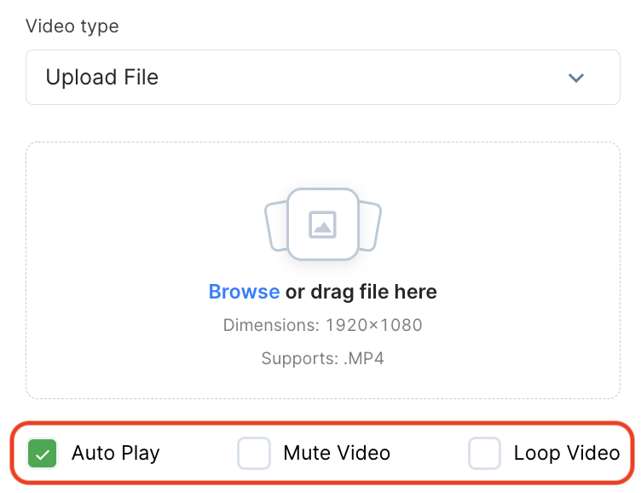Click the 'or drag file here' text

(x=361, y=292)
